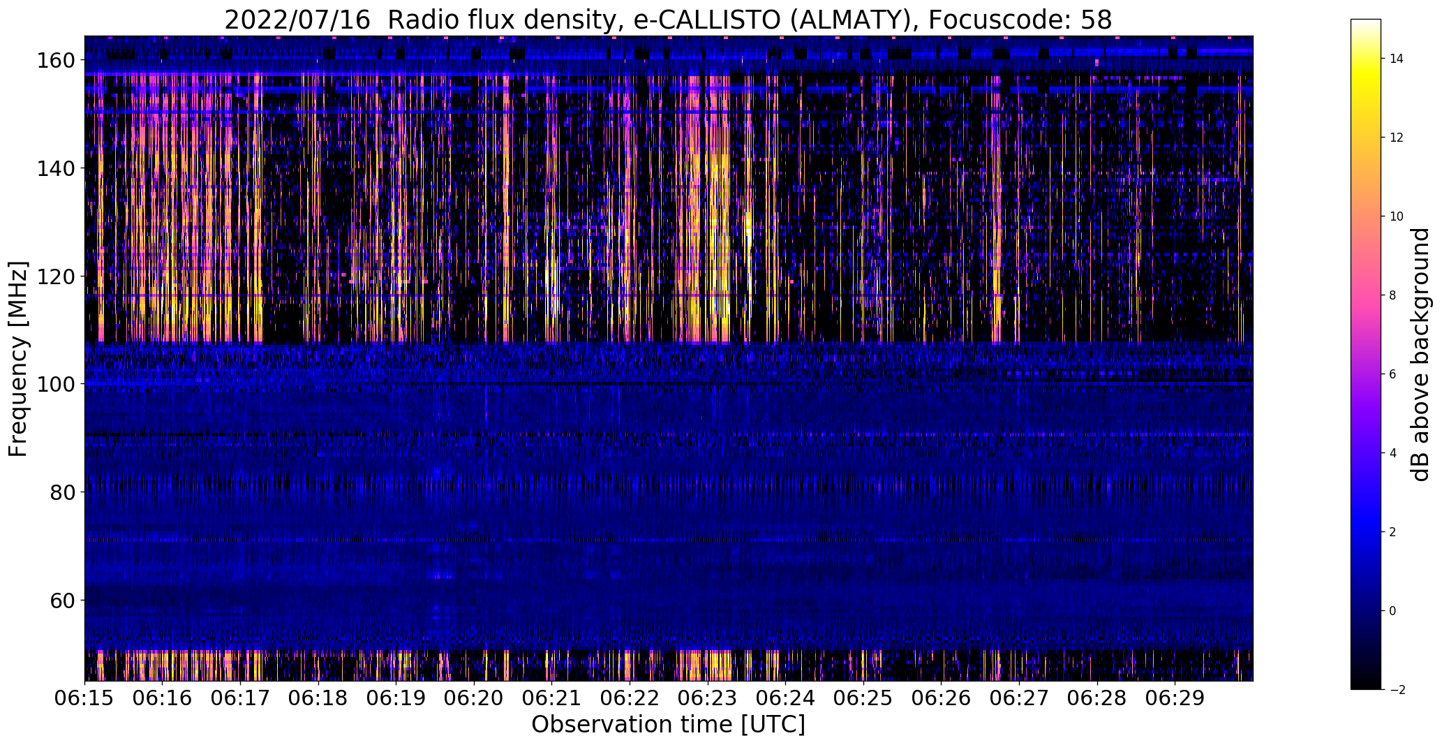Click the 140 frequency tick label
Viewport: 1442px width, 745px height.
56,168
